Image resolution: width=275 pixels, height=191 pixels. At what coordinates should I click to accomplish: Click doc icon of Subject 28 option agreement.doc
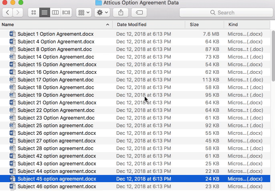[12, 148]
